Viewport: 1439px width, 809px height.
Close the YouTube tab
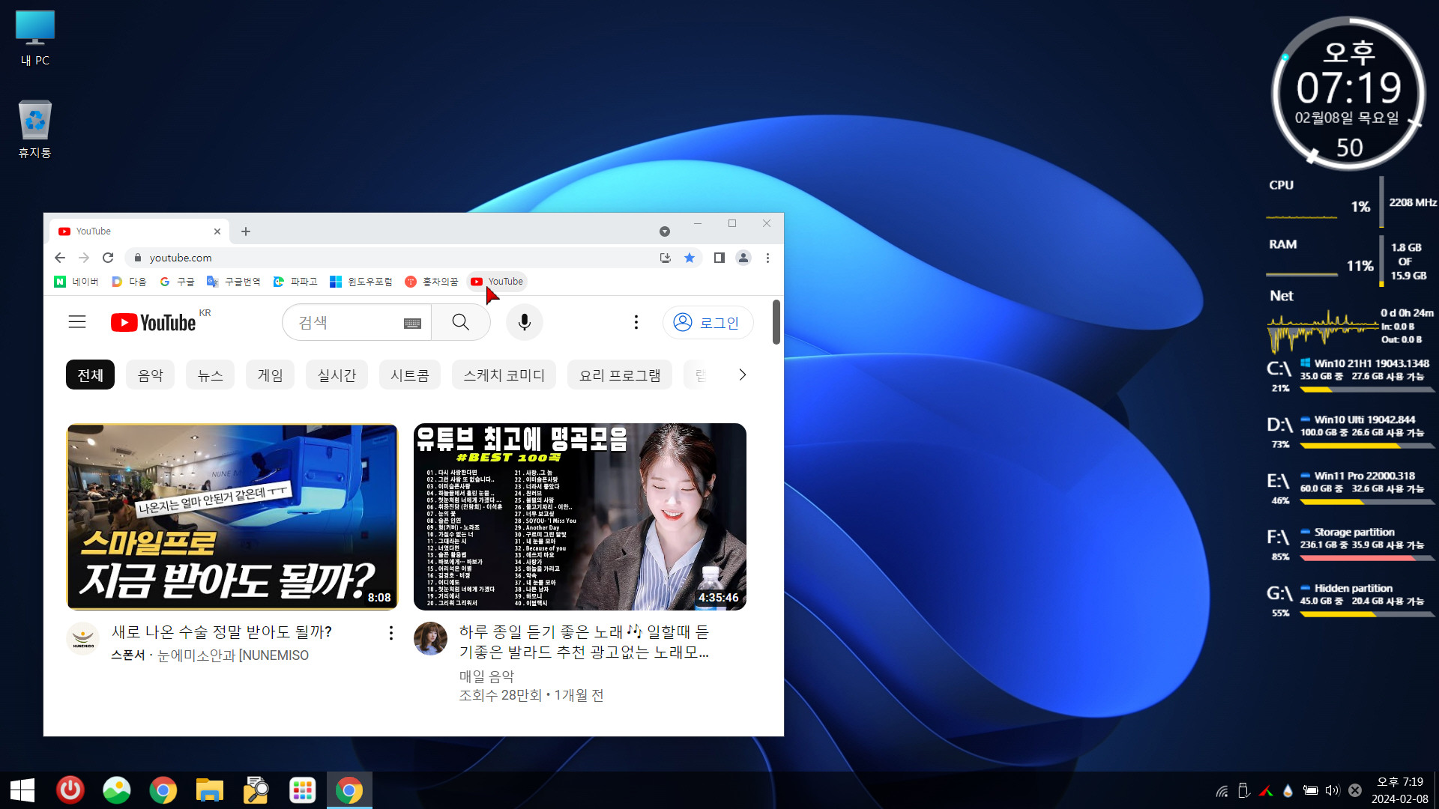pyautogui.click(x=217, y=231)
